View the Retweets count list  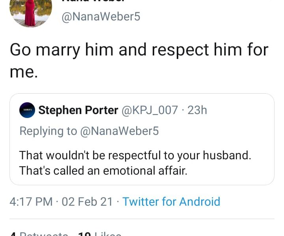39,234
